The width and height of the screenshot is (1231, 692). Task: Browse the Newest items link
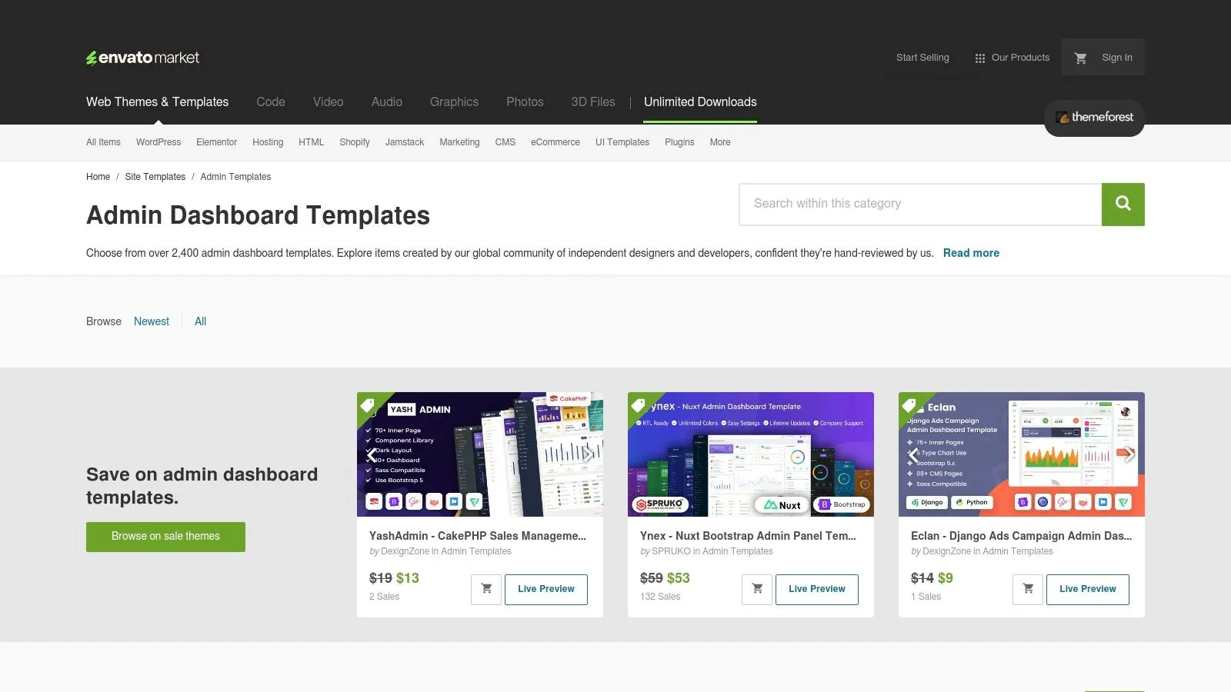click(x=152, y=321)
